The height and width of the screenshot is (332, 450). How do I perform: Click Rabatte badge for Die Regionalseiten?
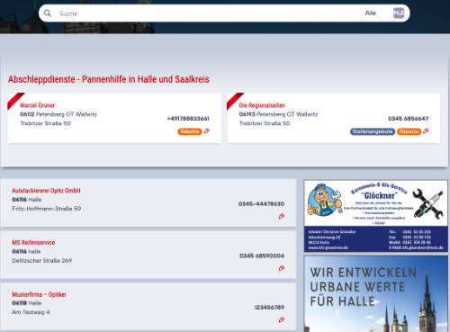(409, 131)
